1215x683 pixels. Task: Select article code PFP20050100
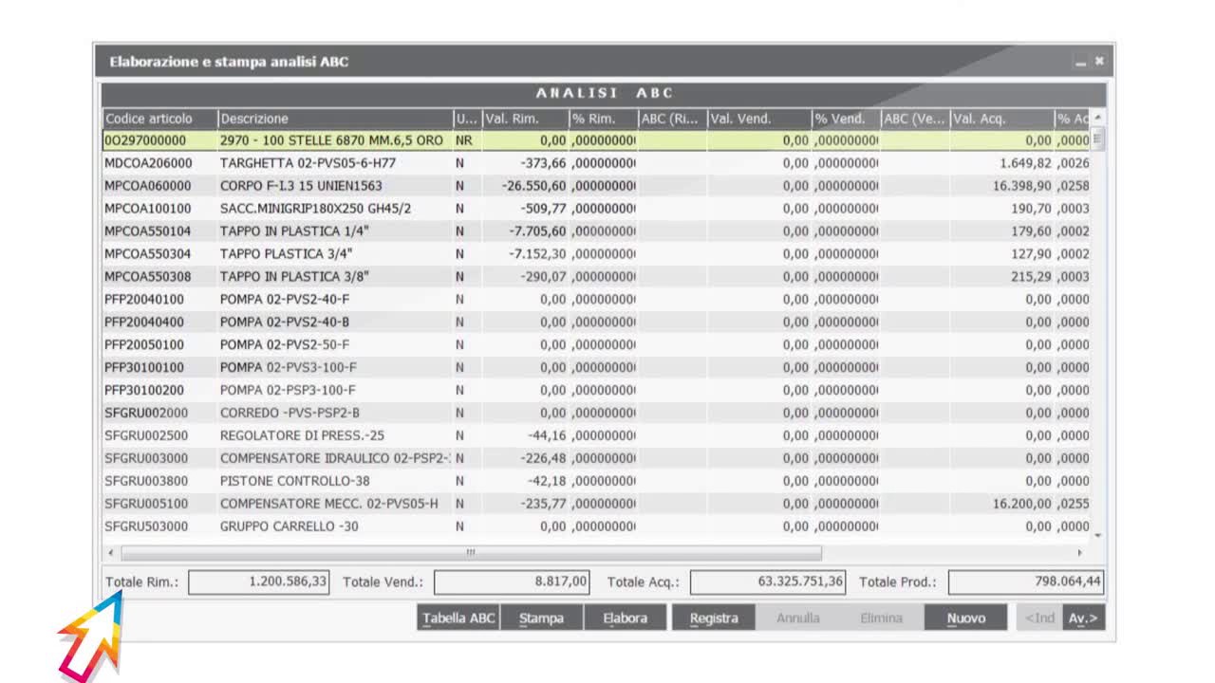(144, 345)
